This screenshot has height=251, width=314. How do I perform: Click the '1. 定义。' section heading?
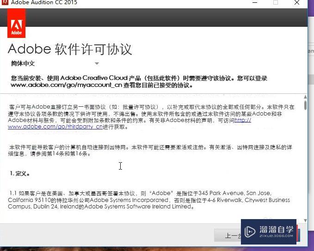(x=20, y=173)
